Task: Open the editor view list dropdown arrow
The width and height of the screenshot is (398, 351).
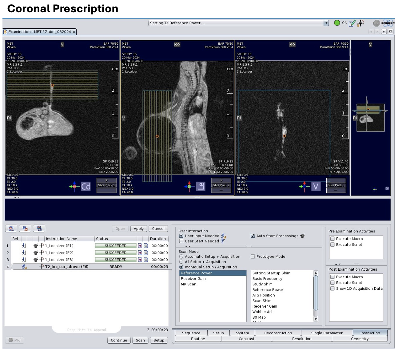Action: (384, 32)
